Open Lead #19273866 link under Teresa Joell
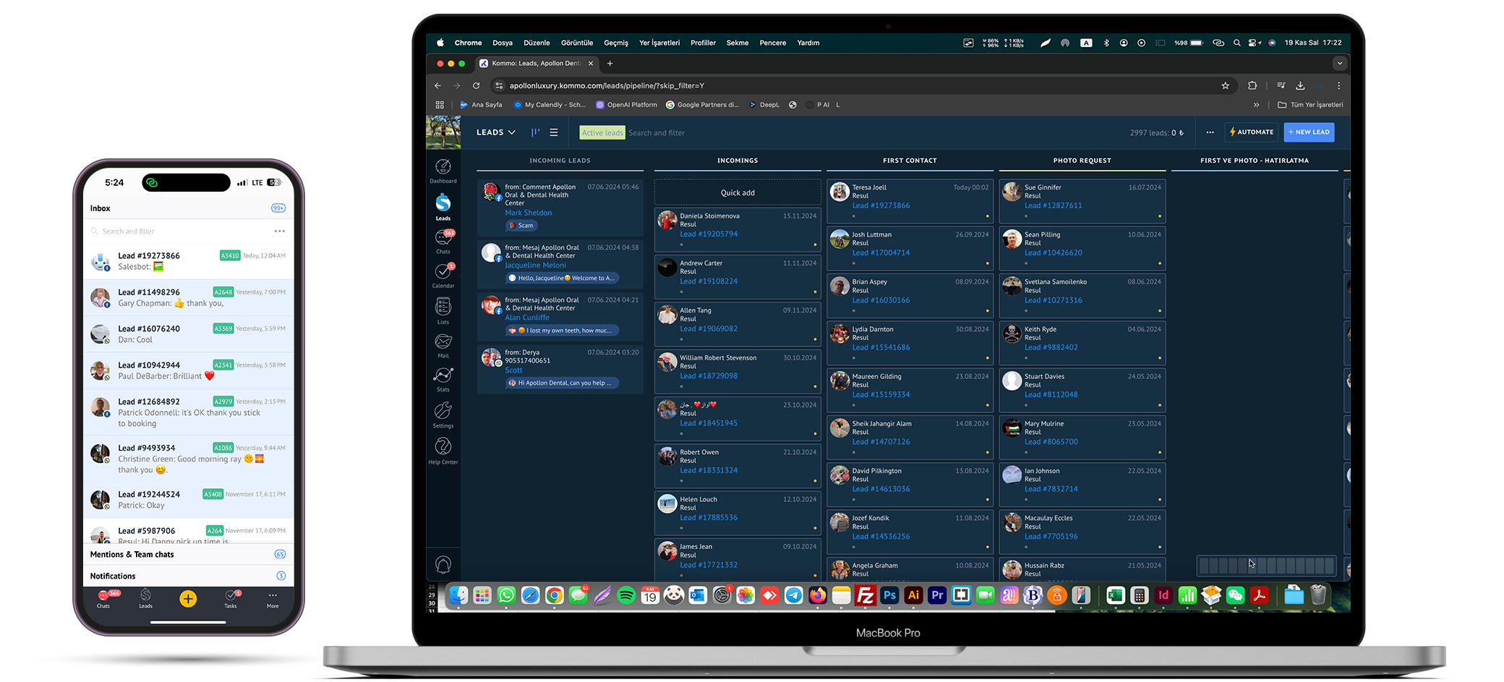The height and width of the screenshot is (682, 1504). point(881,206)
